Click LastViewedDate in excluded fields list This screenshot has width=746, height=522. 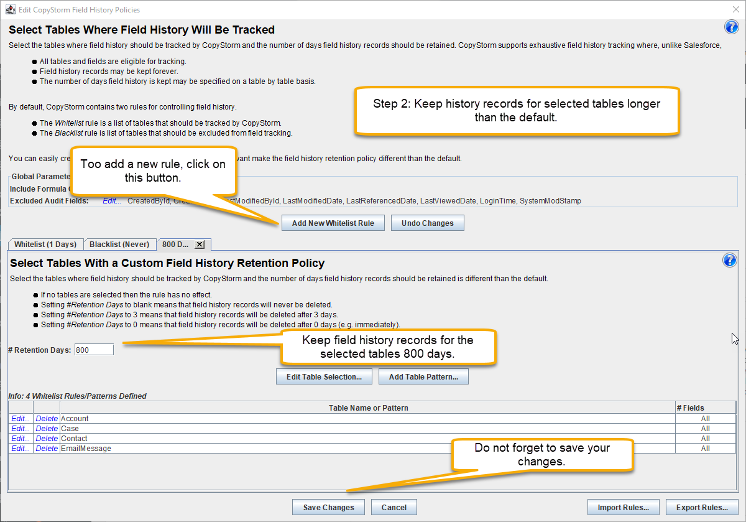(448, 201)
